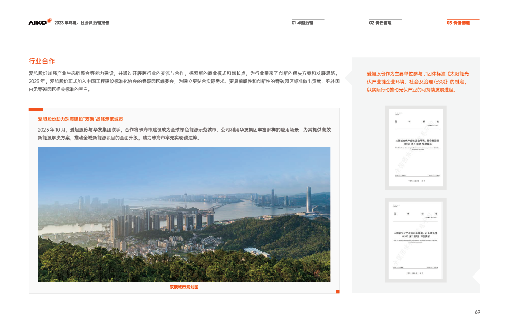This screenshot has height=329, width=509.
Task: Click the white arrow notch on the gray sidebar
Action: 476,277
